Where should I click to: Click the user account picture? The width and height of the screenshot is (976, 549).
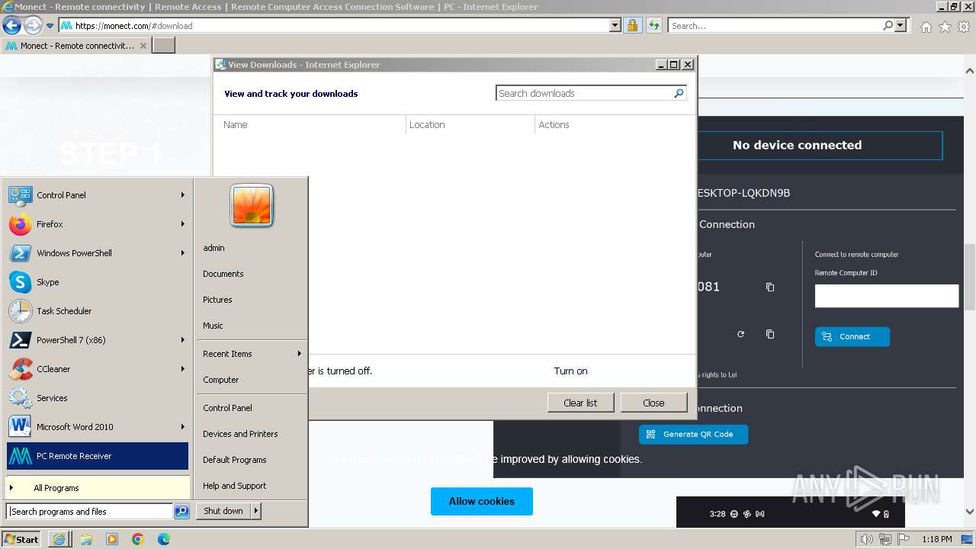(252, 206)
